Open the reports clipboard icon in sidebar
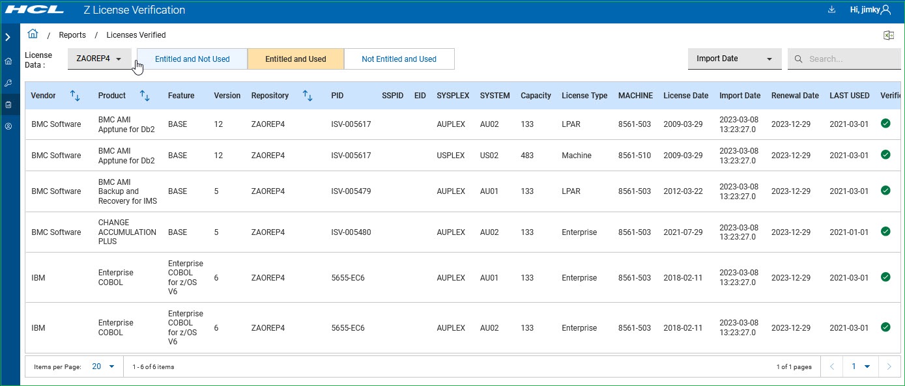This screenshot has height=386, width=905. [8, 104]
